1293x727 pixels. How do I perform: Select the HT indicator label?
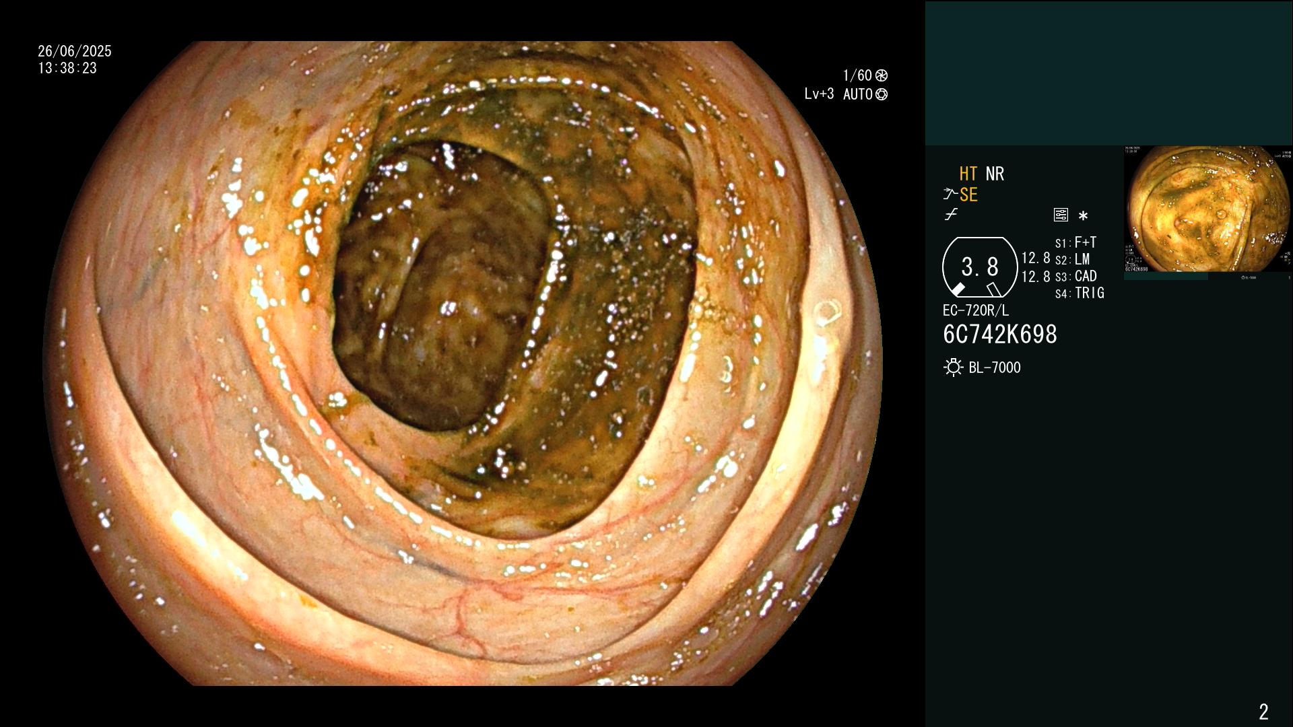[968, 174]
